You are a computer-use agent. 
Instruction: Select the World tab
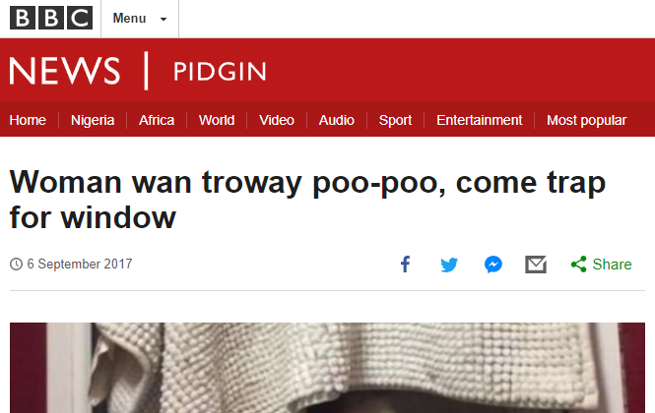tap(217, 120)
